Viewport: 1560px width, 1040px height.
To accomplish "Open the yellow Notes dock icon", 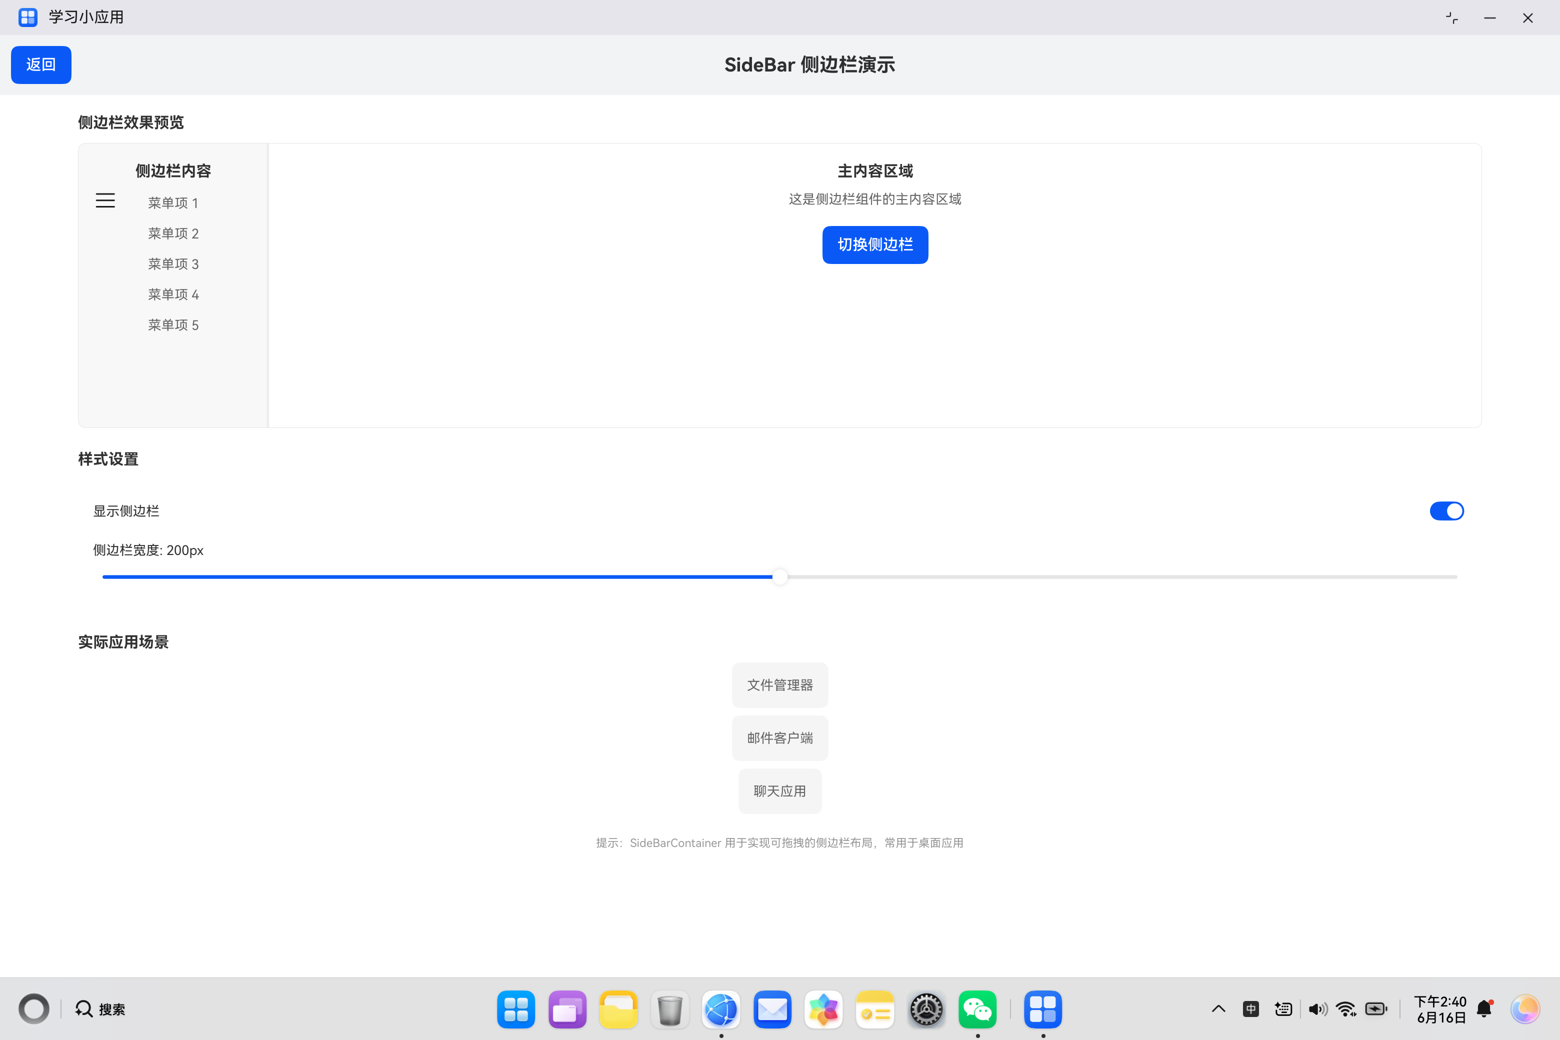I will [875, 1009].
